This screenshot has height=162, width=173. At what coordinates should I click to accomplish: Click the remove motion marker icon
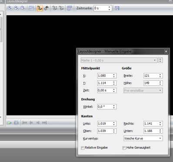tap(61, 8)
